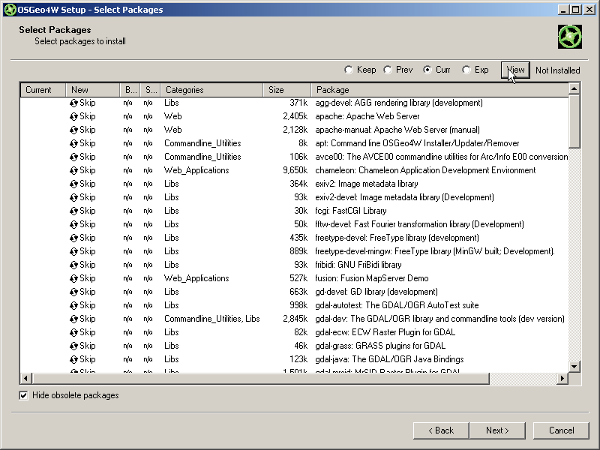
Task: Click the Package column header
Action: [x=439, y=90]
